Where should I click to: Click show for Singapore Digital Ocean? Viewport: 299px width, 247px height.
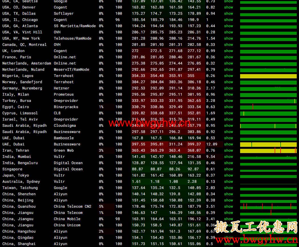click(x=228, y=169)
